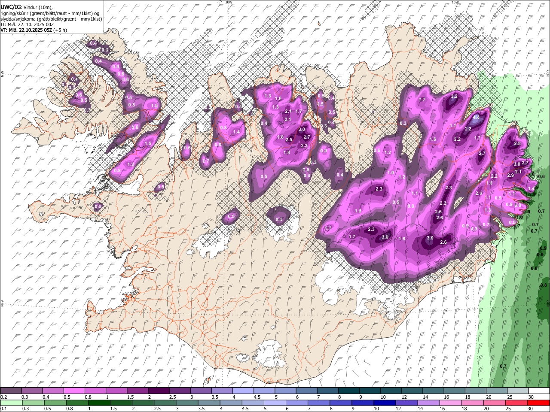Image resolution: width=550 pixels, height=412 pixels.
Task: Click the 4.4 snowfall peak value
Action: (x=476, y=117)
